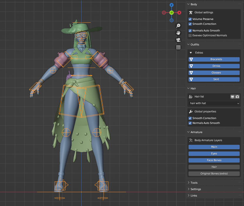Toggle hair render visibility camera icon
The image size is (244, 206).
tap(237, 97)
